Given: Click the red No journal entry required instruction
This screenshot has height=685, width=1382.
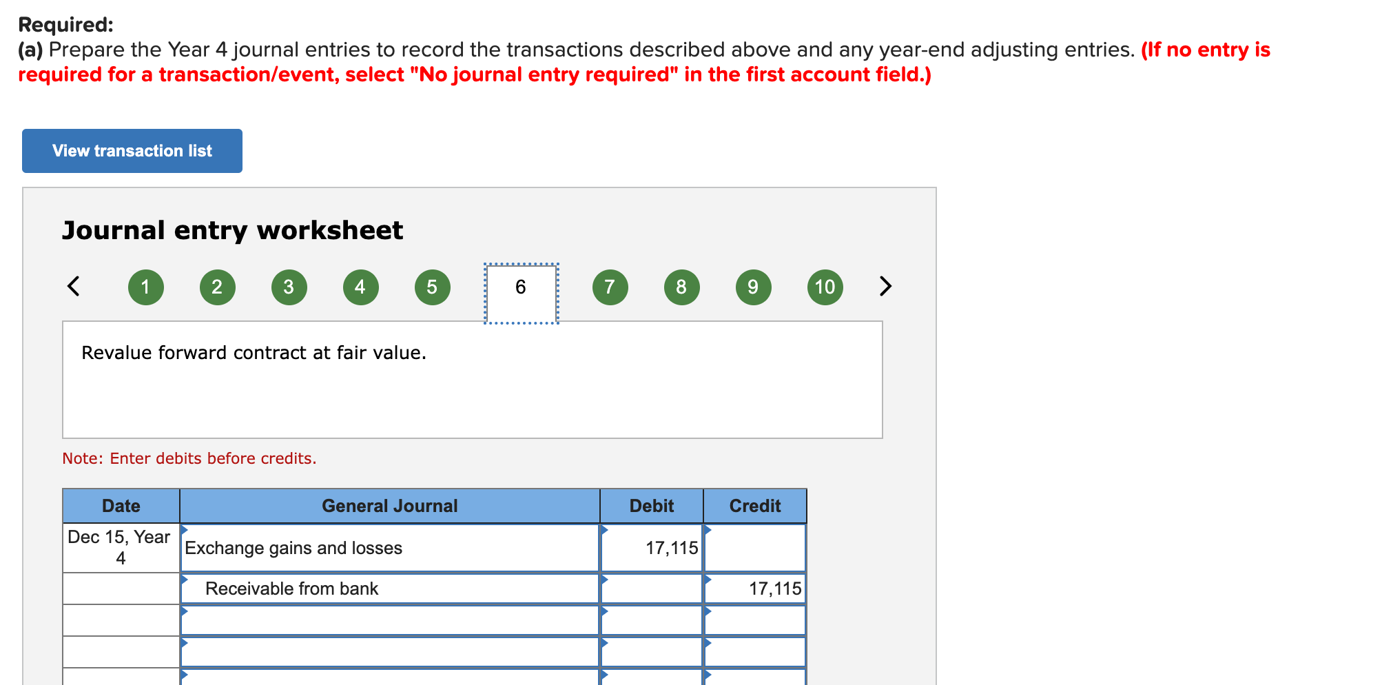Looking at the screenshot, I should (x=644, y=62).
